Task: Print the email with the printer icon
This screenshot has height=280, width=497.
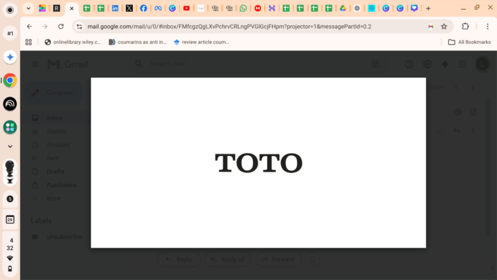Action: coord(458,112)
